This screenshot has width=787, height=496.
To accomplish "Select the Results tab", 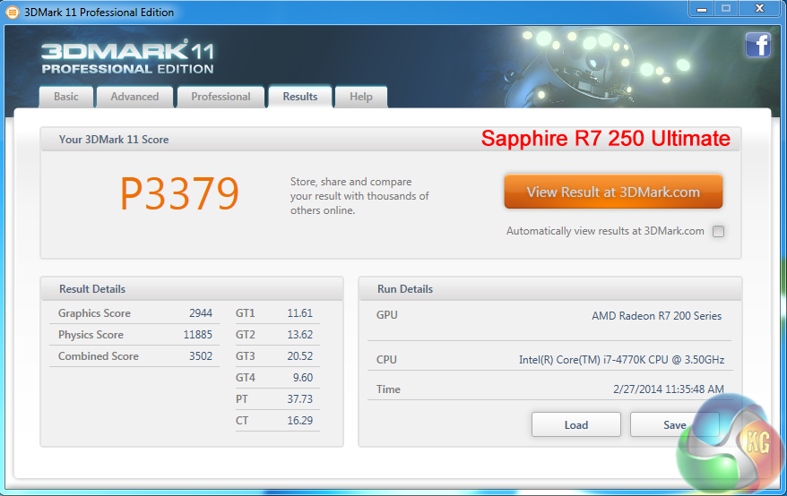I will (300, 97).
